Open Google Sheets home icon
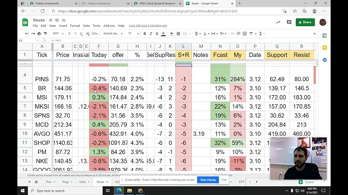 (25, 22)
